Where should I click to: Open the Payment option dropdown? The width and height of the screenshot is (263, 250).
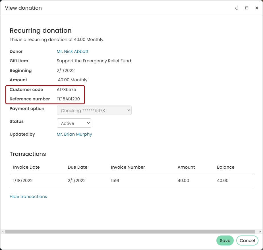(x=94, y=110)
